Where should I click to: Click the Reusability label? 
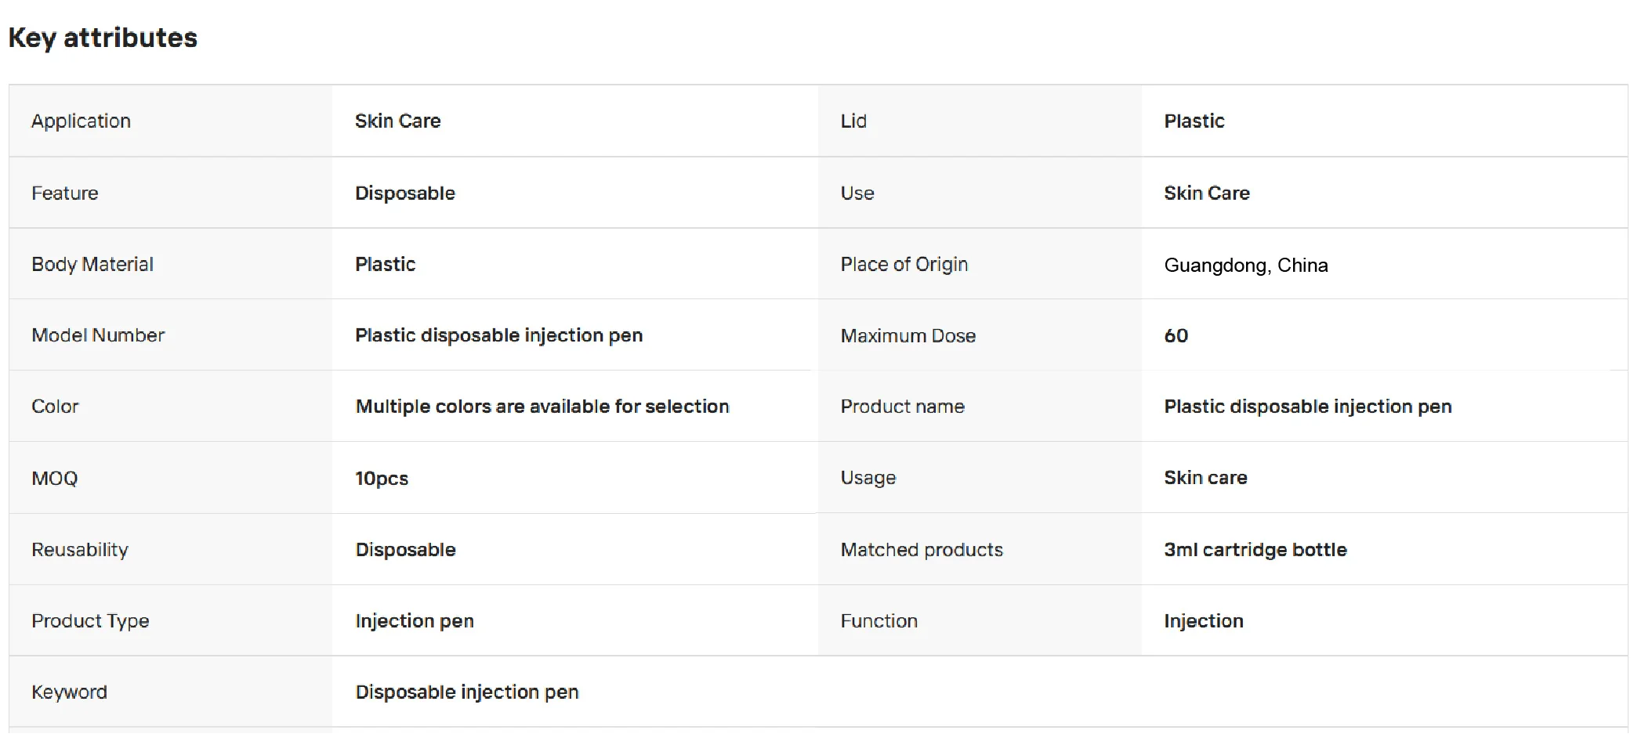tap(80, 549)
